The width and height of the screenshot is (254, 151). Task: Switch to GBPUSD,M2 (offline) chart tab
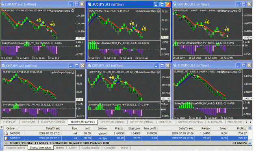[x=191, y=122]
